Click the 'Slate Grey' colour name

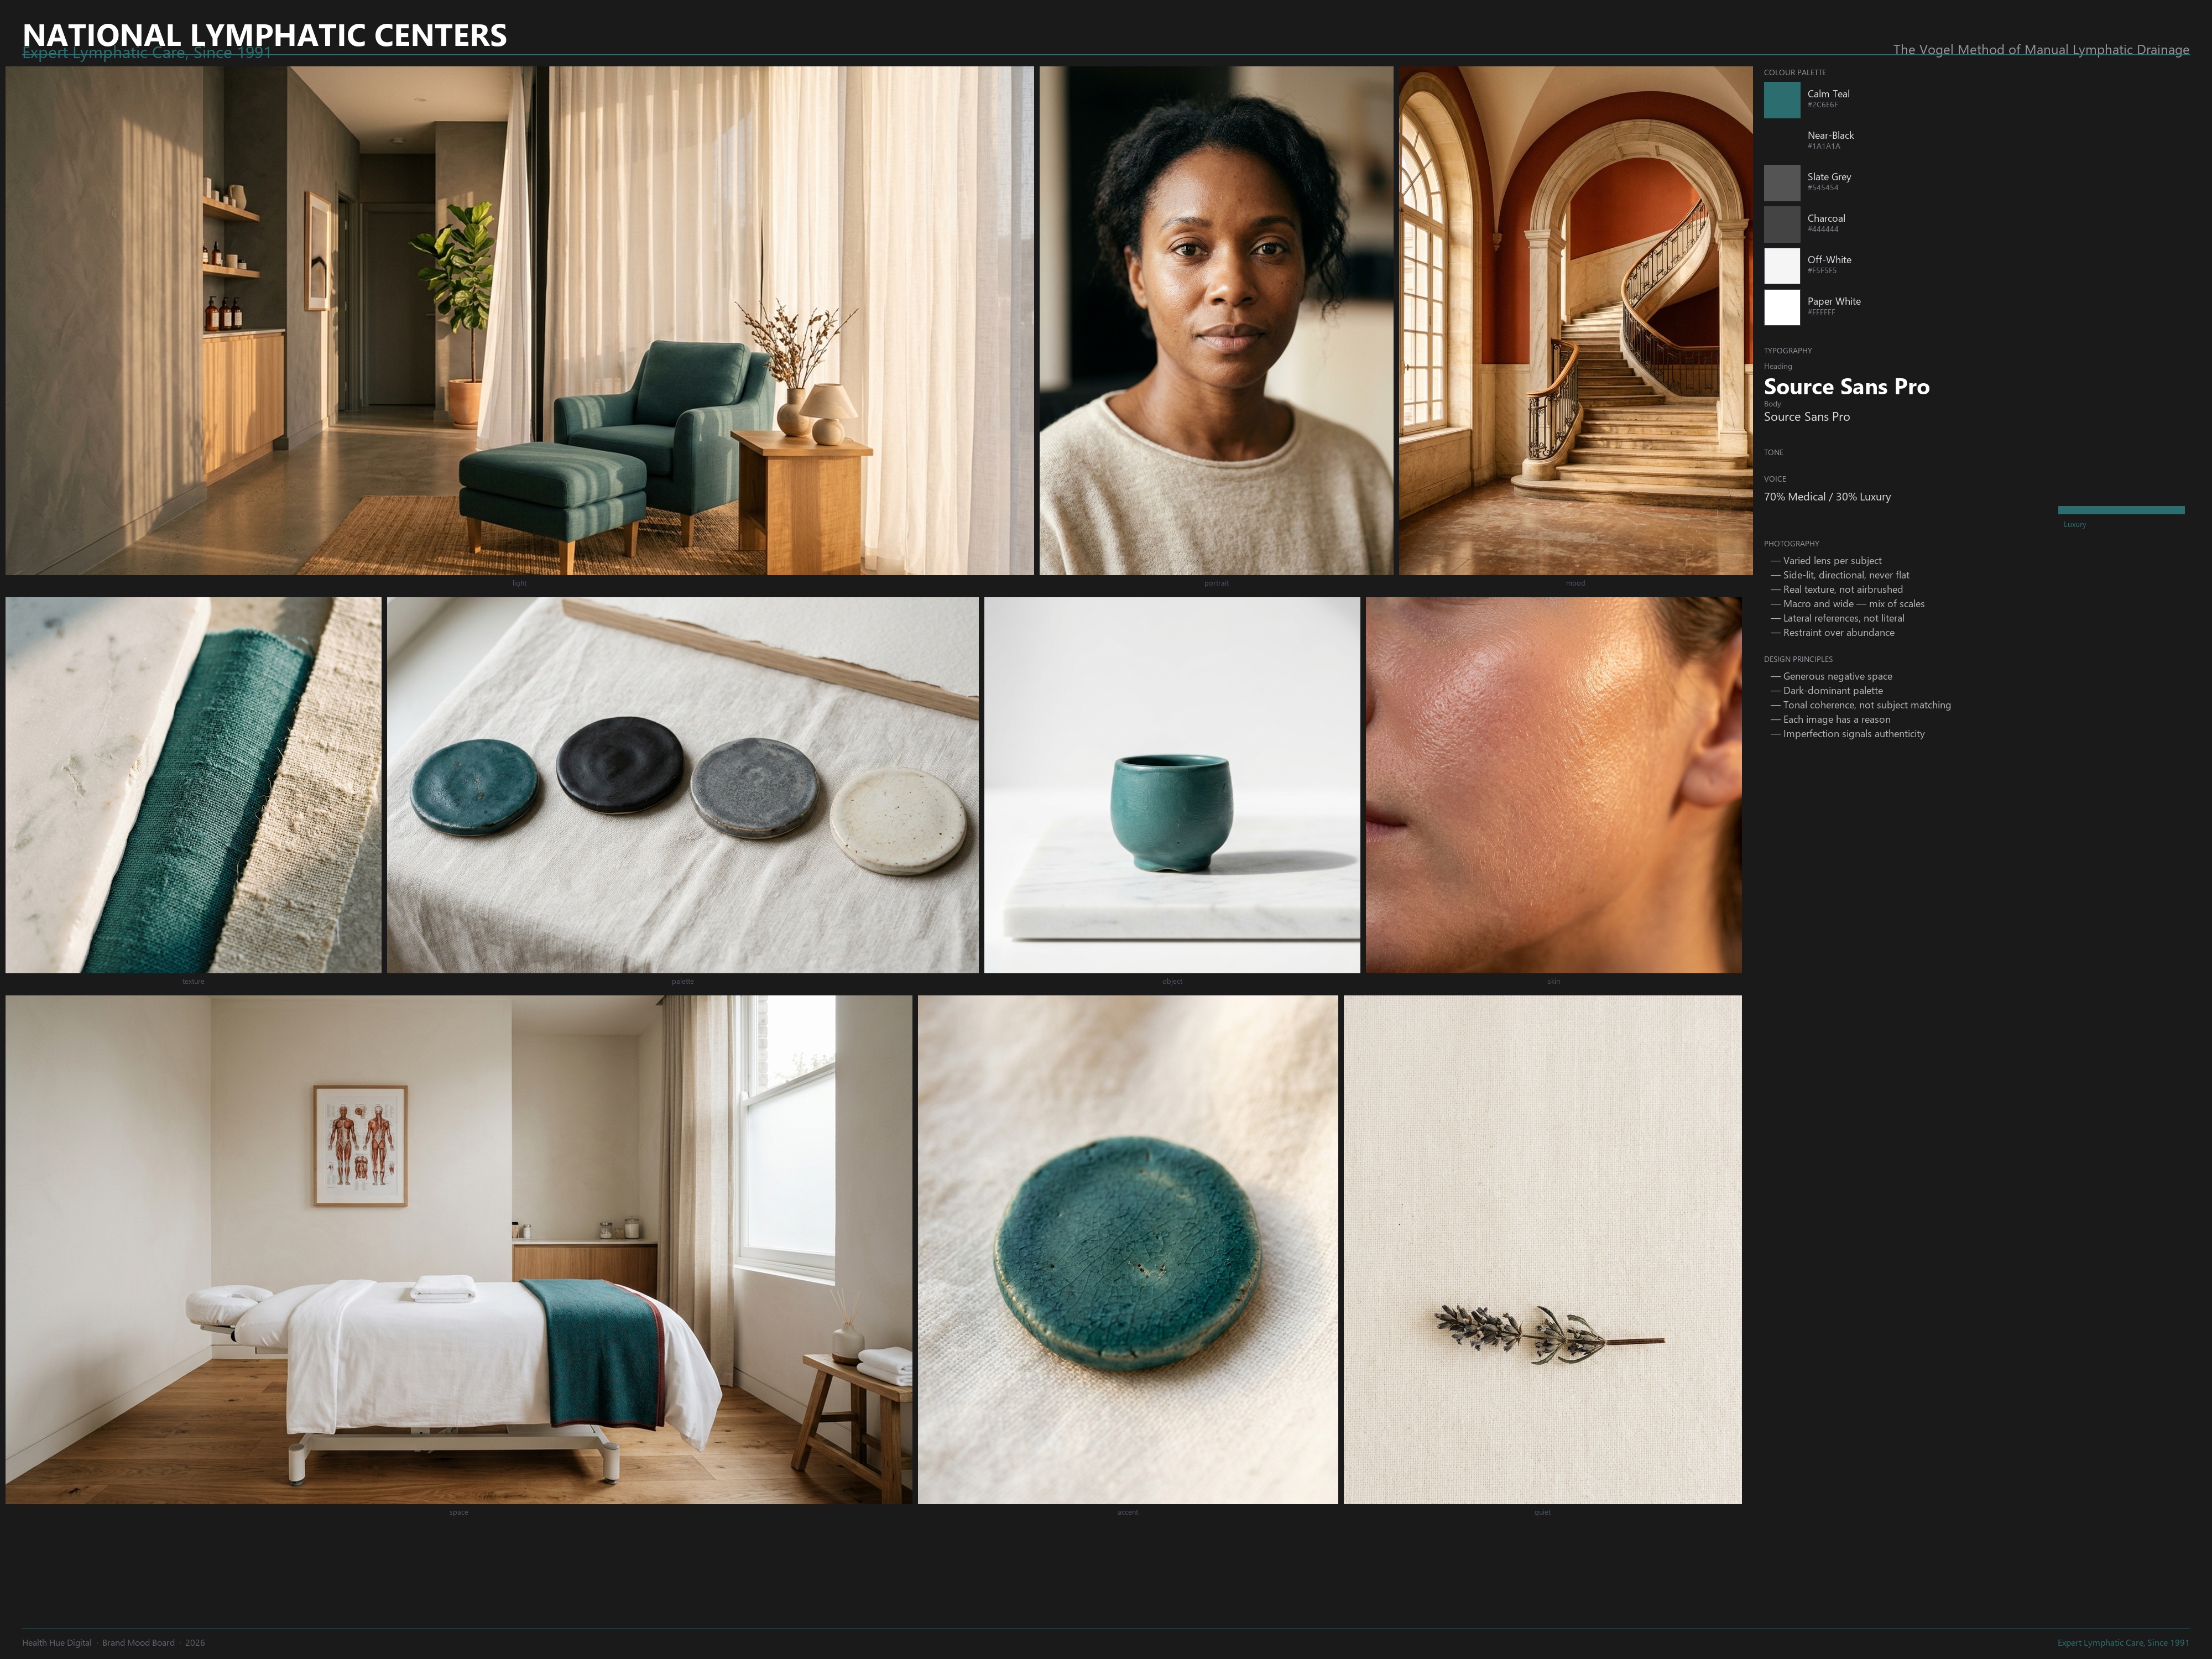pos(1829,177)
